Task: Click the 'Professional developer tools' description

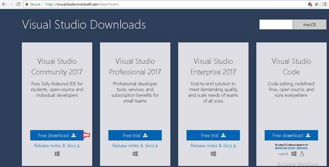Action: coord(135,92)
